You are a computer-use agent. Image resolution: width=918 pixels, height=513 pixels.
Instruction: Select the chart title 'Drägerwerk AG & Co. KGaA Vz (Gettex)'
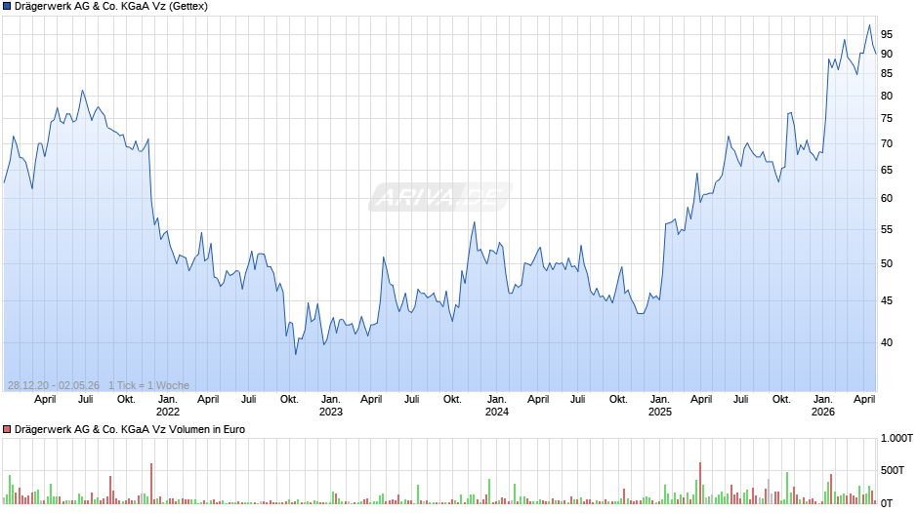point(111,7)
